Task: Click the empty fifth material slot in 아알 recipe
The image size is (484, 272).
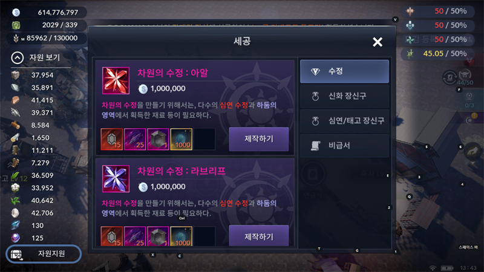Action: (x=204, y=139)
